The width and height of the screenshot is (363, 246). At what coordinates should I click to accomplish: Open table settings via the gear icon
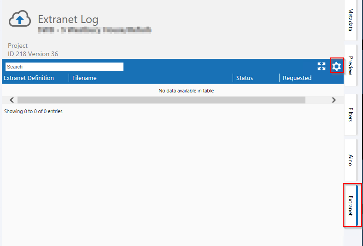[x=337, y=66]
